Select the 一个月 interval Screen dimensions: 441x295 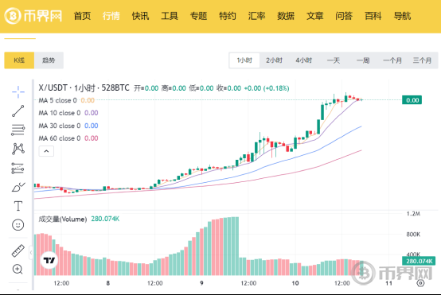392,60
